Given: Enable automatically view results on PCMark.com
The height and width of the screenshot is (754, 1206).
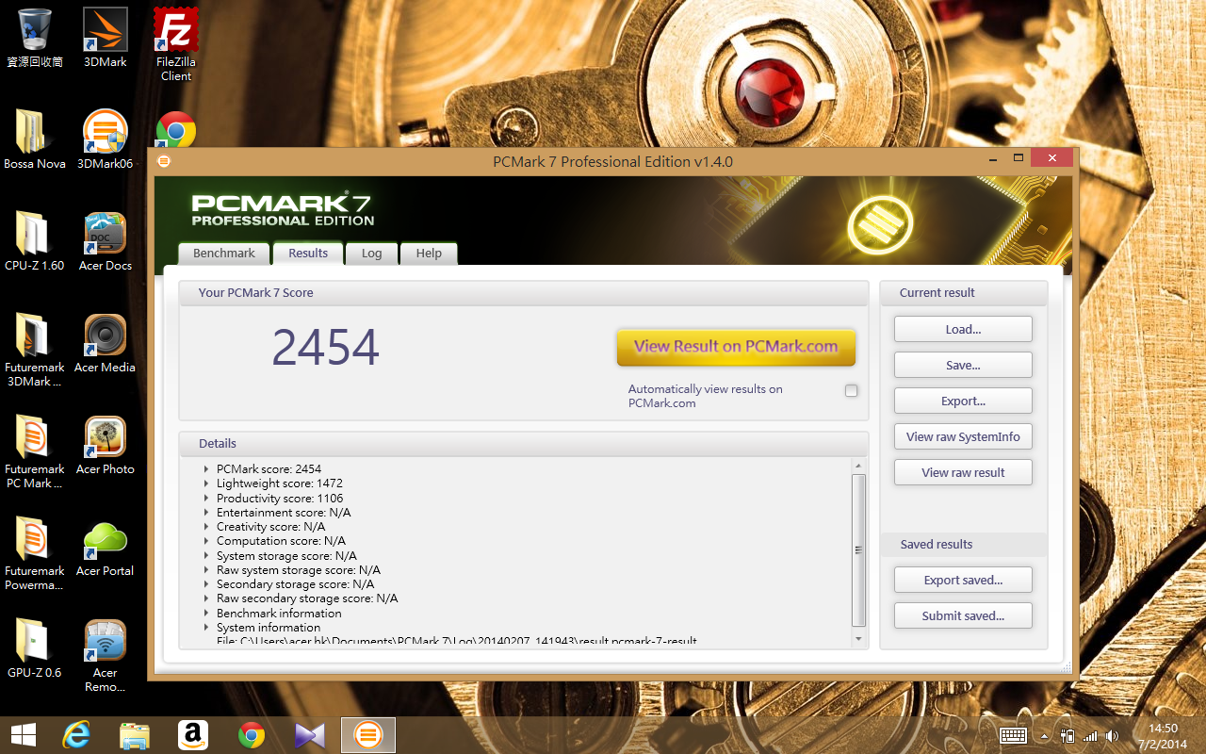Looking at the screenshot, I should [852, 390].
